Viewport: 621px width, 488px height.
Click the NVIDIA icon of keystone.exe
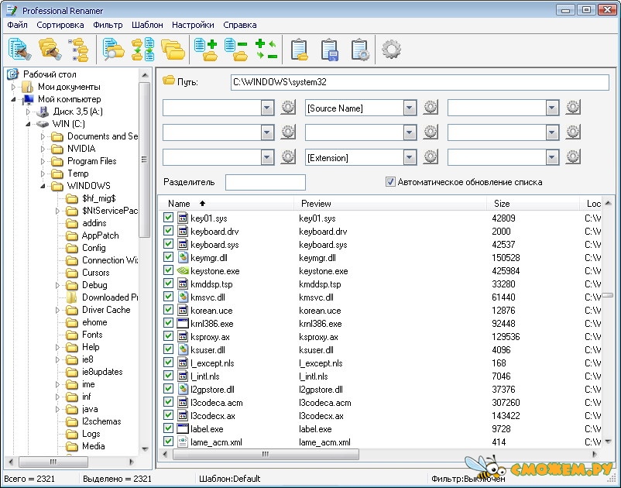click(183, 270)
